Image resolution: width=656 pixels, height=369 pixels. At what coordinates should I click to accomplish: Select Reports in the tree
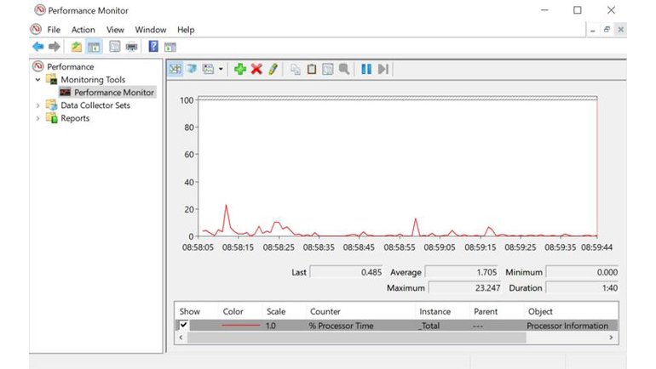coord(75,118)
